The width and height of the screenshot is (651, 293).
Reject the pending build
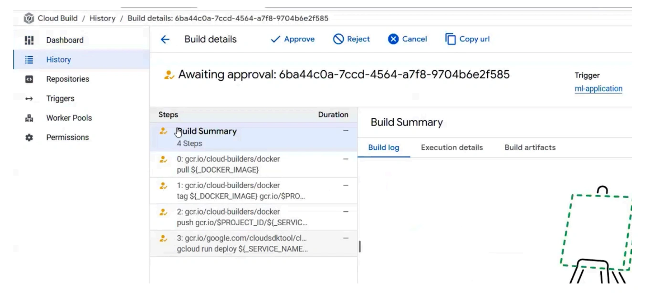tap(351, 39)
